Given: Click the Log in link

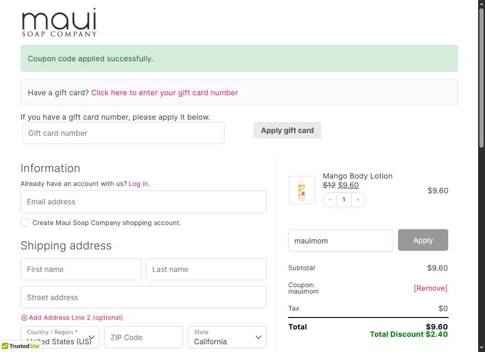Looking at the screenshot, I should pyautogui.click(x=139, y=184).
